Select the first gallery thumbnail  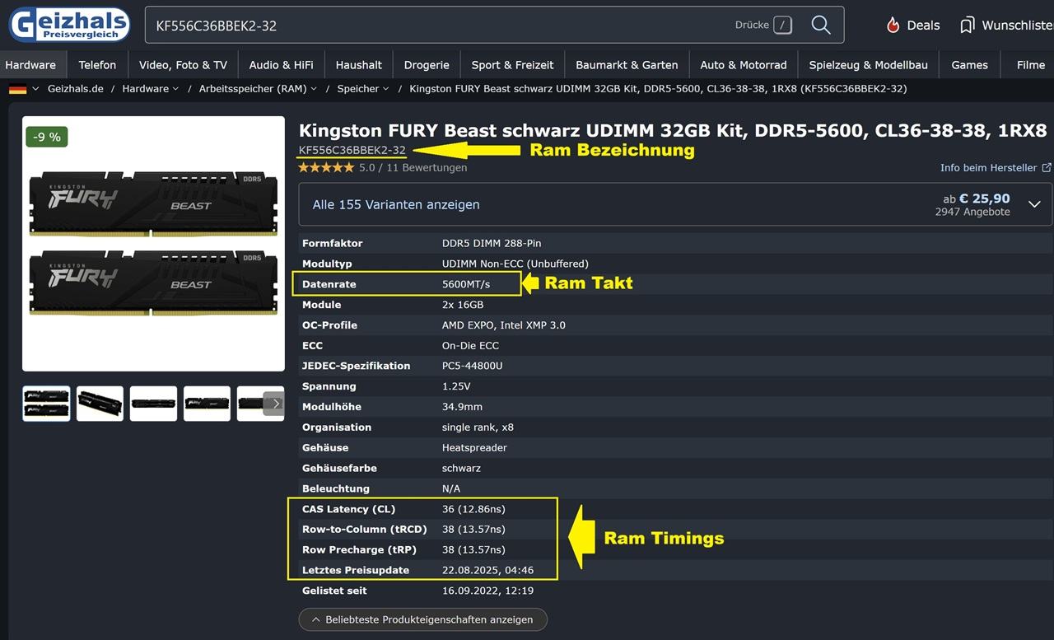pyautogui.click(x=46, y=404)
